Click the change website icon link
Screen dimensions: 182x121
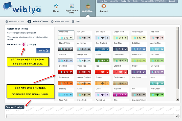(x=31, y=44)
